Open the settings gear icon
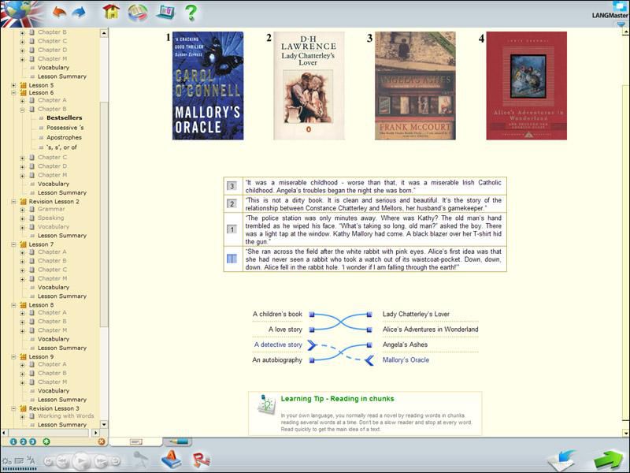The height and width of the screenshot is (473, 630). 7,460
